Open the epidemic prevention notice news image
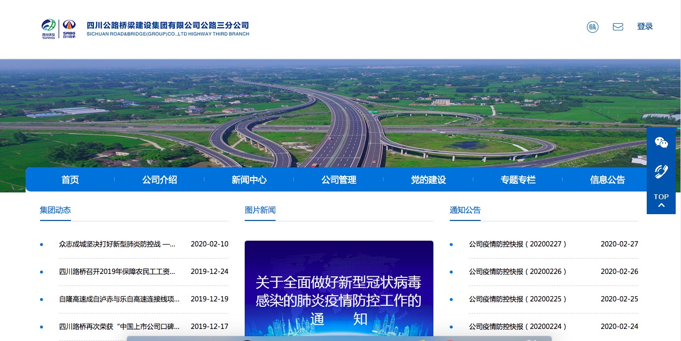 coord(339,288)
